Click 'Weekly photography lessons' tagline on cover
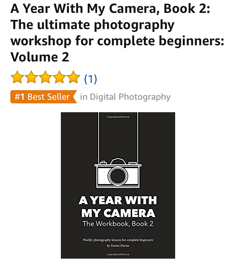Screen dimensions: 236x266 click(118, 240)
